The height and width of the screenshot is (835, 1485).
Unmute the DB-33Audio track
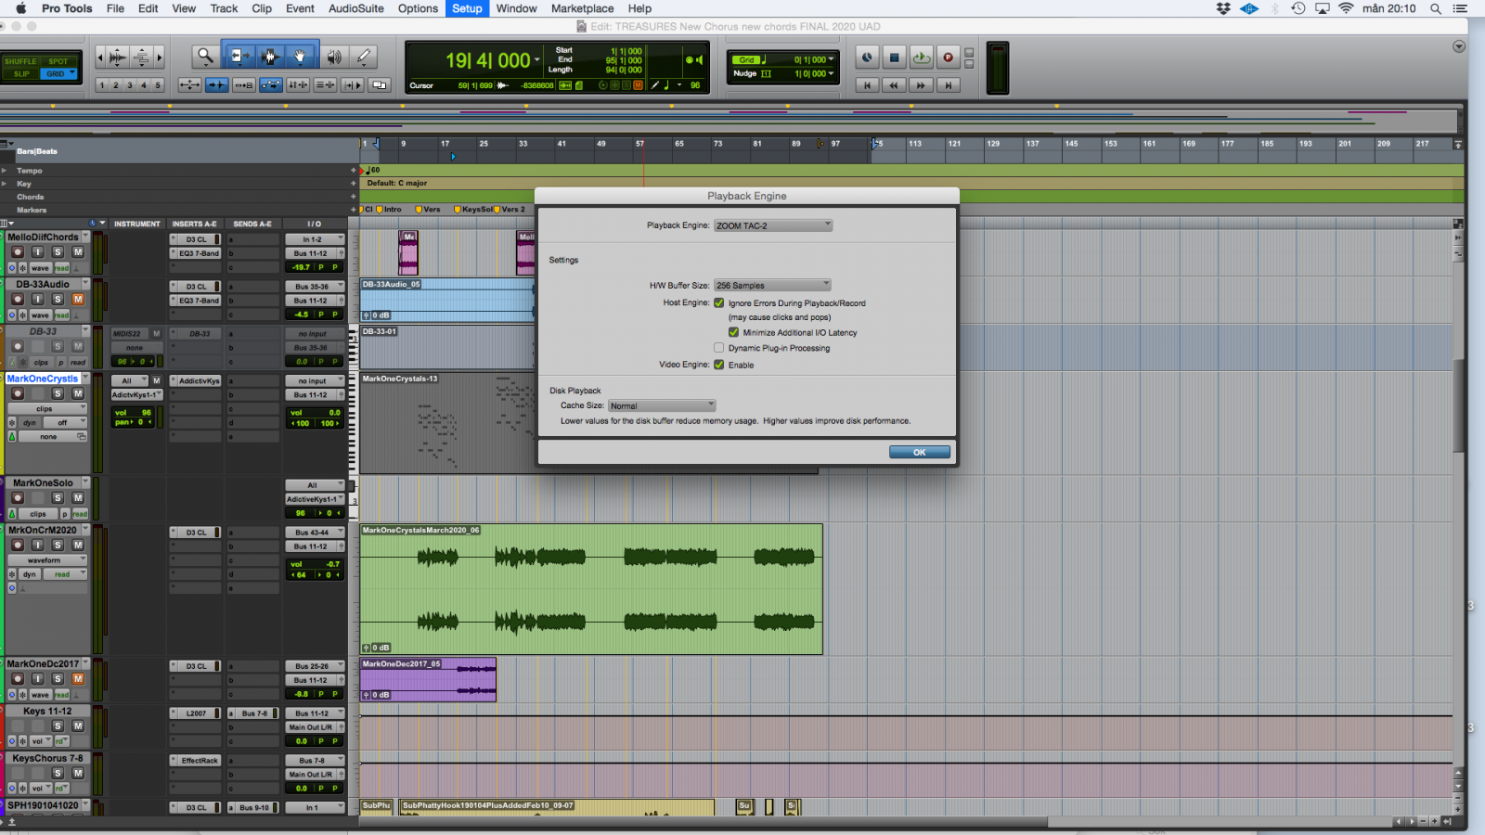78,300
